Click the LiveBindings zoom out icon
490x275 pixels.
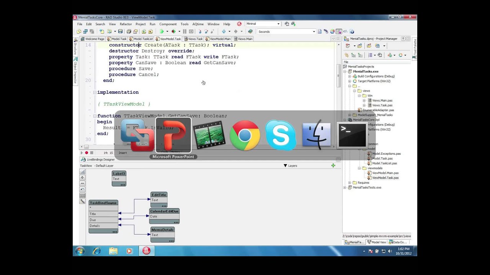point(82,183)
